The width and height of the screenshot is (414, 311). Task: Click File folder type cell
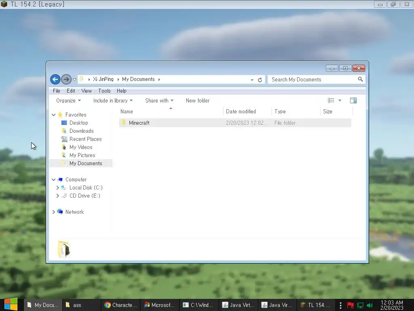285,123
